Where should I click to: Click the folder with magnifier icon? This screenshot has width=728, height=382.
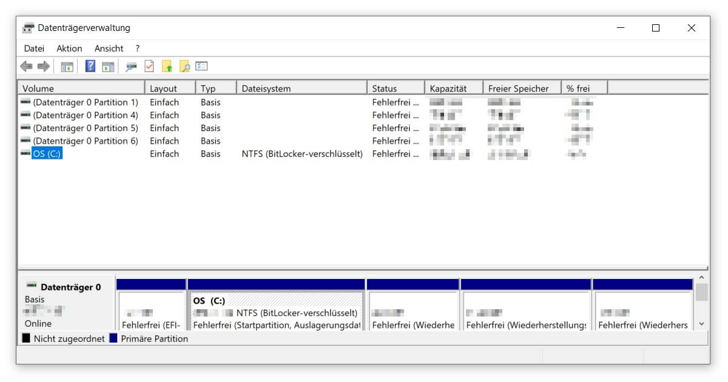click(x=186, y=66)
